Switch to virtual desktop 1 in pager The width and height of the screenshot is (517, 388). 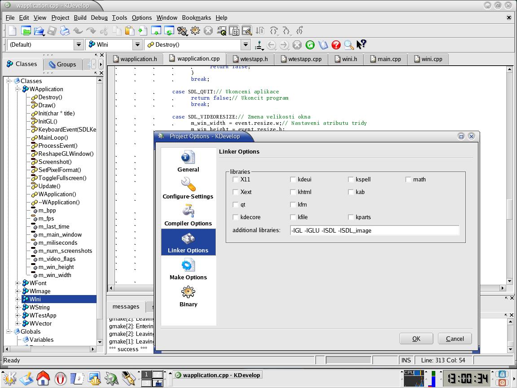(146, 375)
